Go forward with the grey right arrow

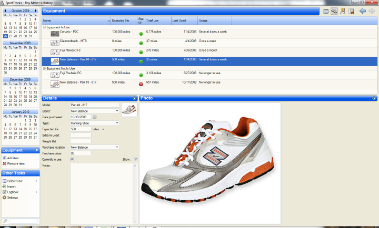tap(372, 11)
